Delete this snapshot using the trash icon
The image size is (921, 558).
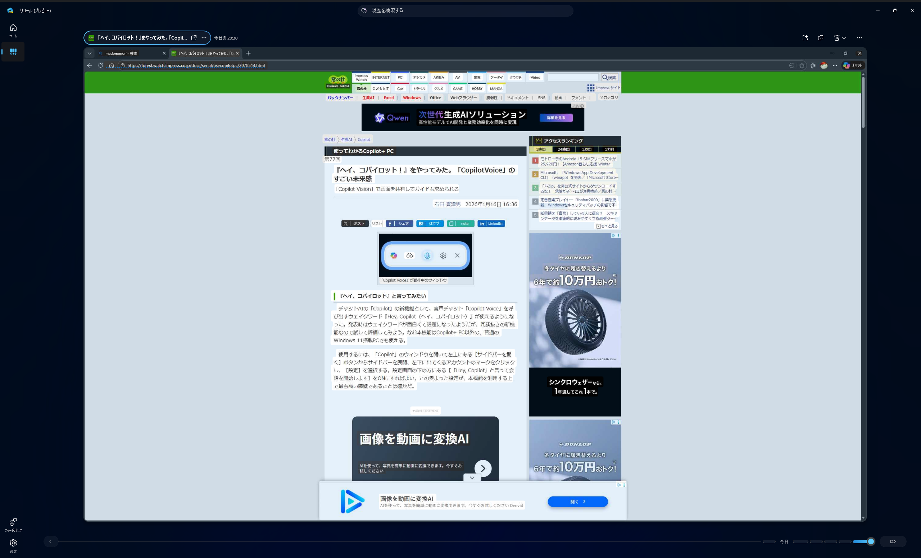(x=837, y=38)
